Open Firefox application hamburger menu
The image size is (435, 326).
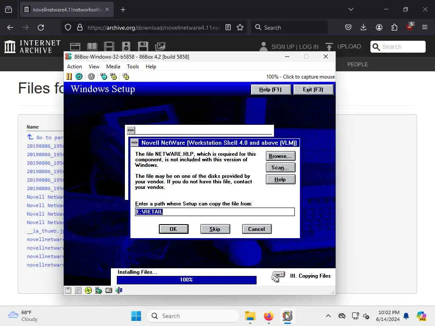(425, 28)
